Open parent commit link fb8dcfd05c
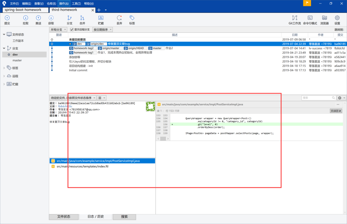This screenshot has height=224, width=347. [65, 106]
